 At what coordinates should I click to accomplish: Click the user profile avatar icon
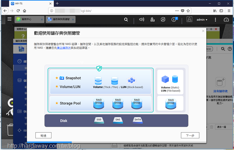pyautogui.click(x=189, y=19)
